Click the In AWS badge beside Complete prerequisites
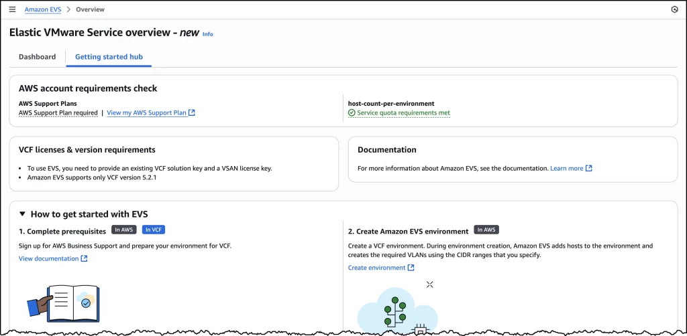The height and width of the screenshot is (336, 687). tap(124, 230)
